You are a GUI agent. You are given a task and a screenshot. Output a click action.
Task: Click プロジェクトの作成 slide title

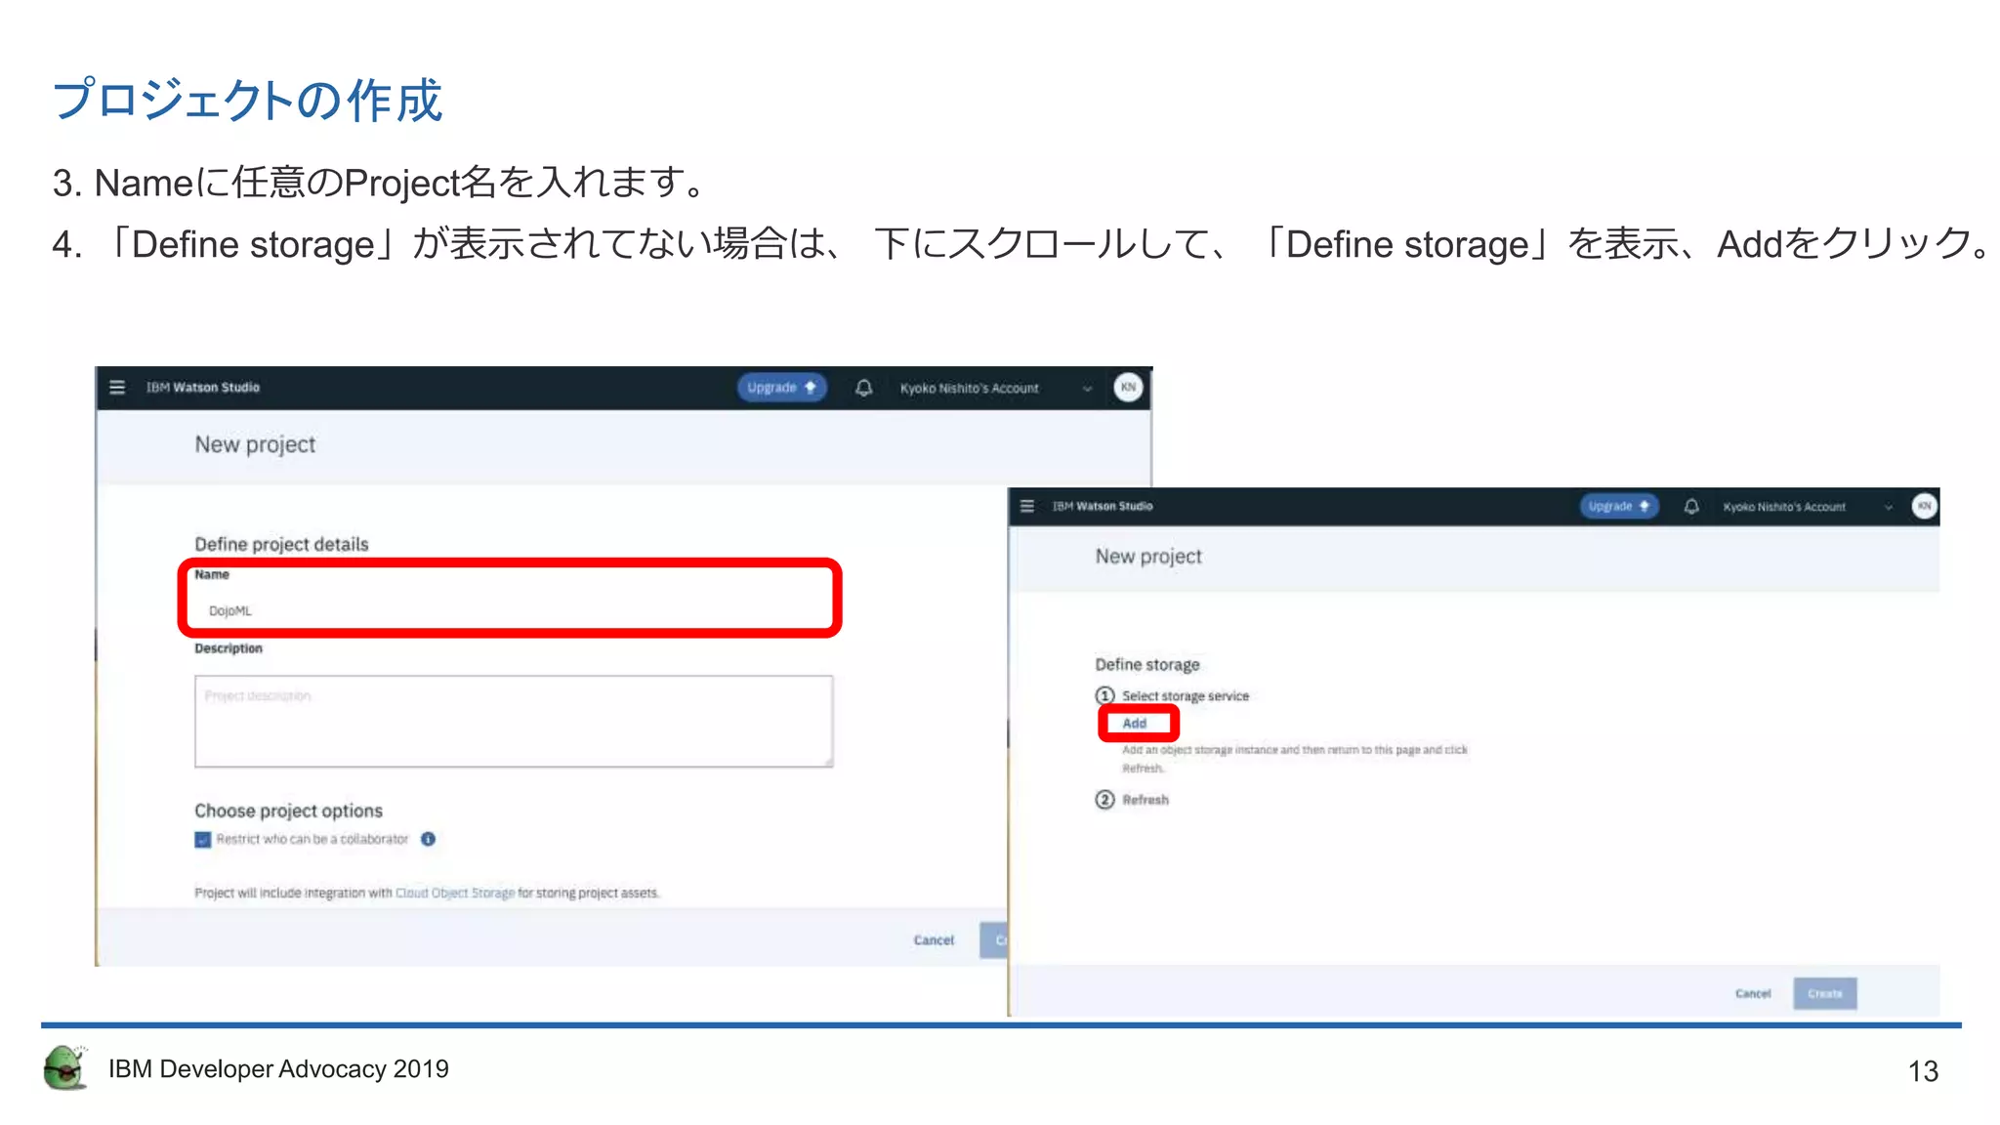(x=247, y=101)
